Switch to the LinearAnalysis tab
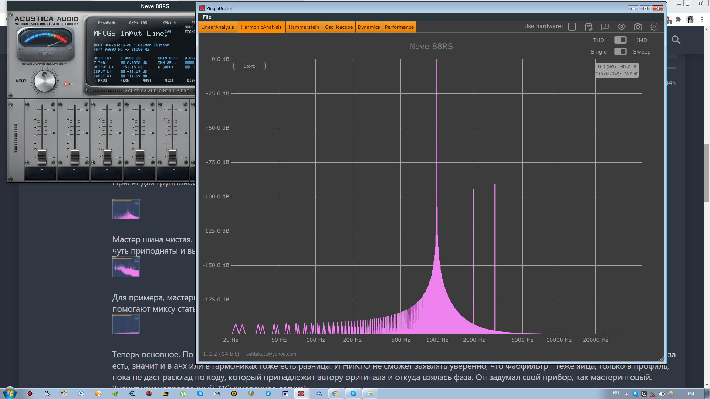Image resolution: width=710 pixels, height=399 pixels. coord(217,27)
